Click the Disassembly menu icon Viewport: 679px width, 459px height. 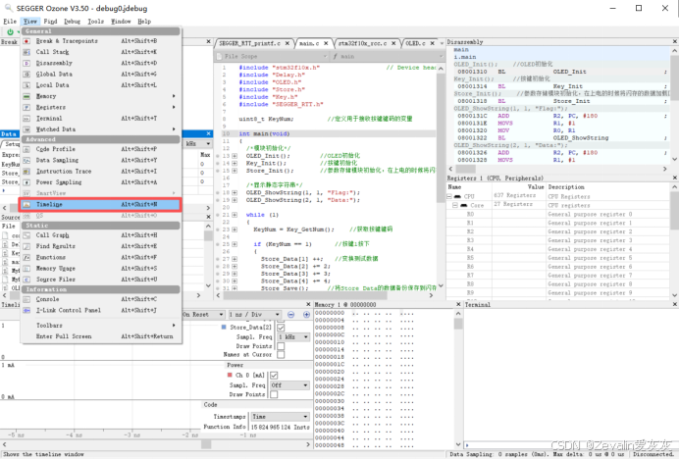(x=26, y=63)
